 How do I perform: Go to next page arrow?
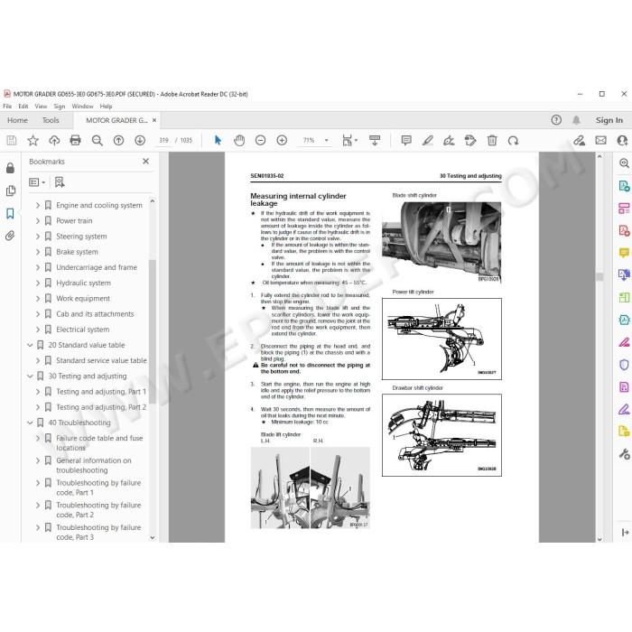[x=140, y=140]
